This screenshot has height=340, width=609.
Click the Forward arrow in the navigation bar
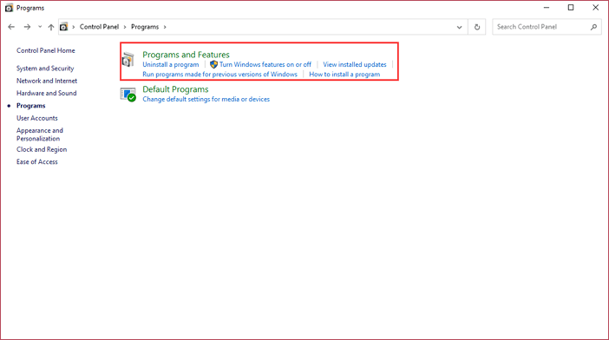tap(27, 27)
